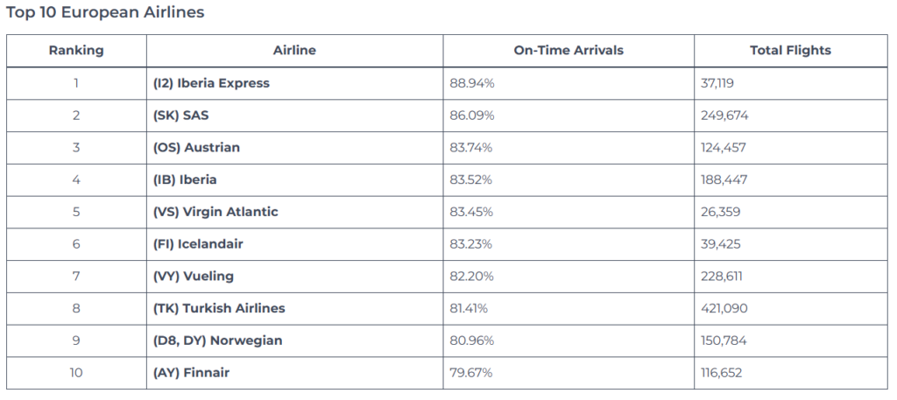Click the (AY) Finnair airline cell
897x400 pixels.
click(190, 373)
